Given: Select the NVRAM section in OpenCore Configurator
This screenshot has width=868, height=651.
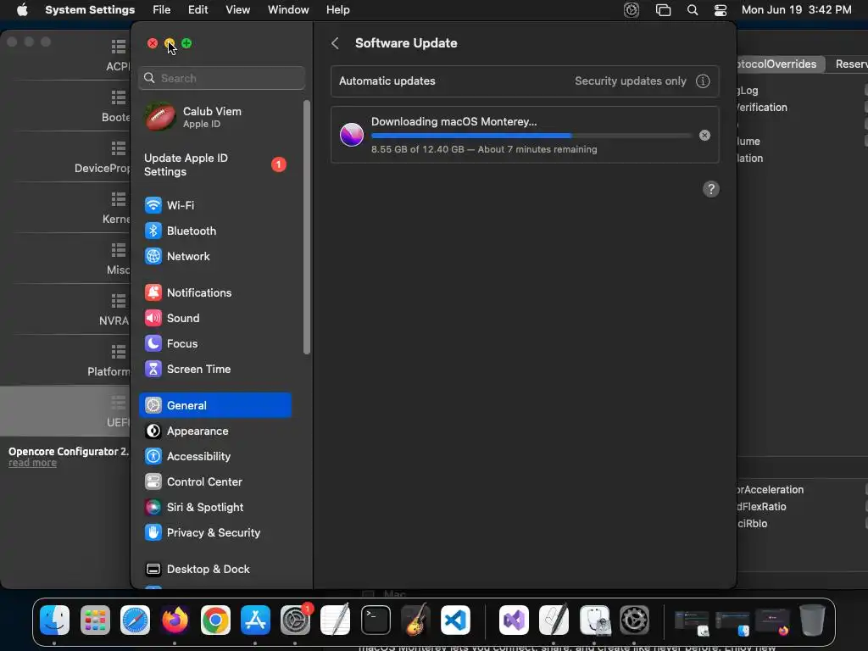Looking at the screenshot, I should [65, 309].
